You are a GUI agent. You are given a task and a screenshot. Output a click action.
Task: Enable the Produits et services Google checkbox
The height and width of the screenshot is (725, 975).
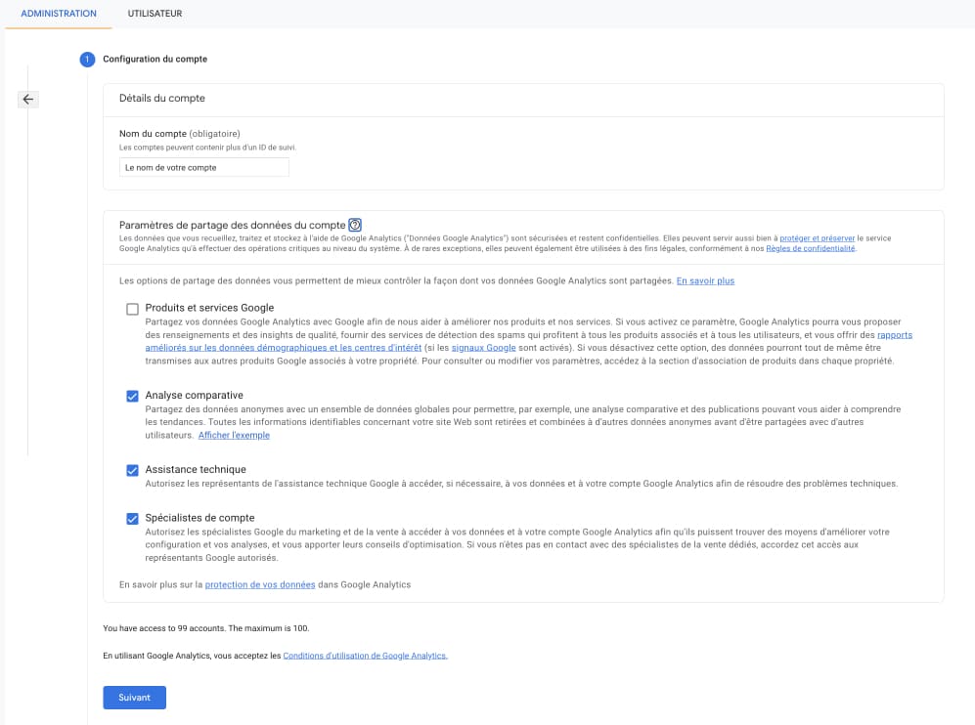tap(132, 309)
